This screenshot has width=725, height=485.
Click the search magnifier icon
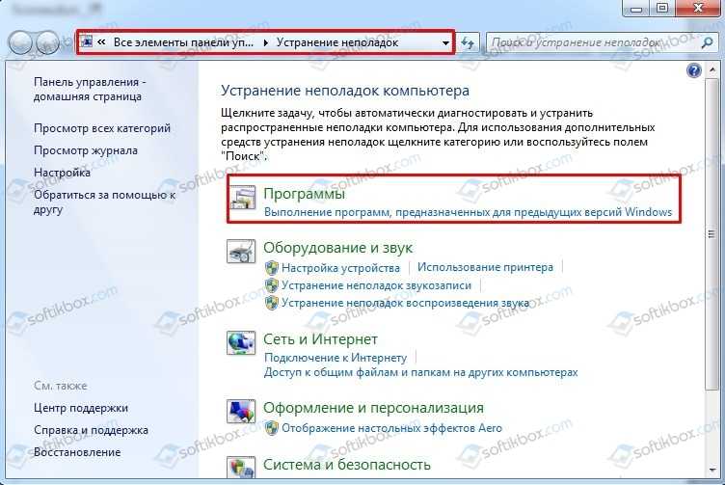coord(707,43)
